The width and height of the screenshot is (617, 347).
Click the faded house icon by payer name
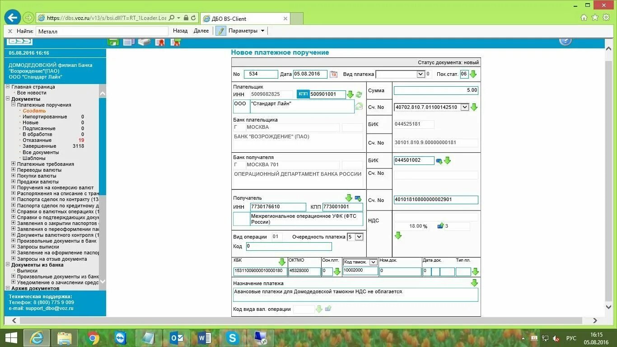359,107
